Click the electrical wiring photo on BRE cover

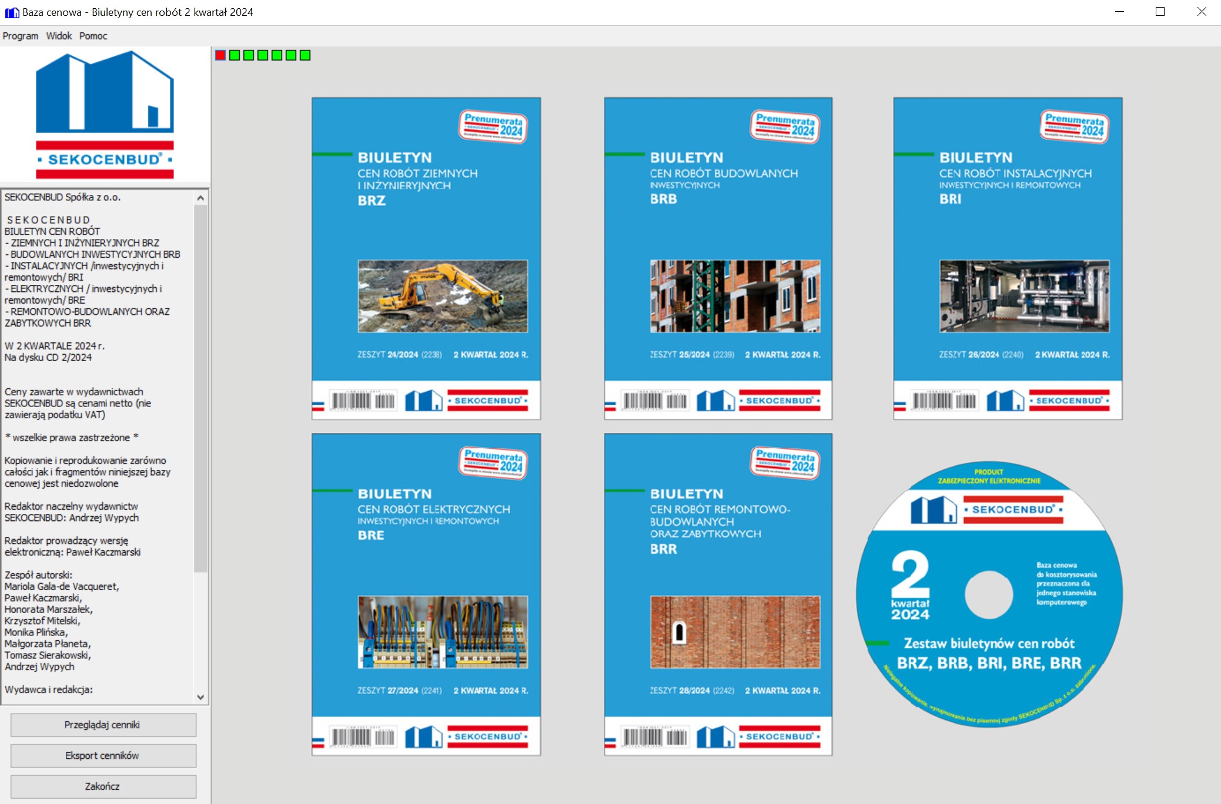click(x=443, y=632)
